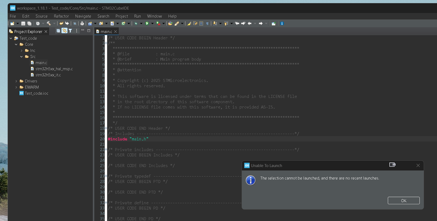The image size is (437, 221).
Task: Expand the Inc folder
Action: [21, 50]
